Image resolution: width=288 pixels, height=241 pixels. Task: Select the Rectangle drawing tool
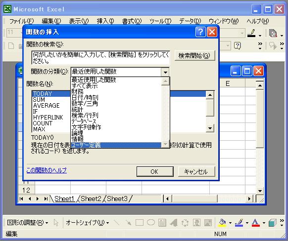140,223
